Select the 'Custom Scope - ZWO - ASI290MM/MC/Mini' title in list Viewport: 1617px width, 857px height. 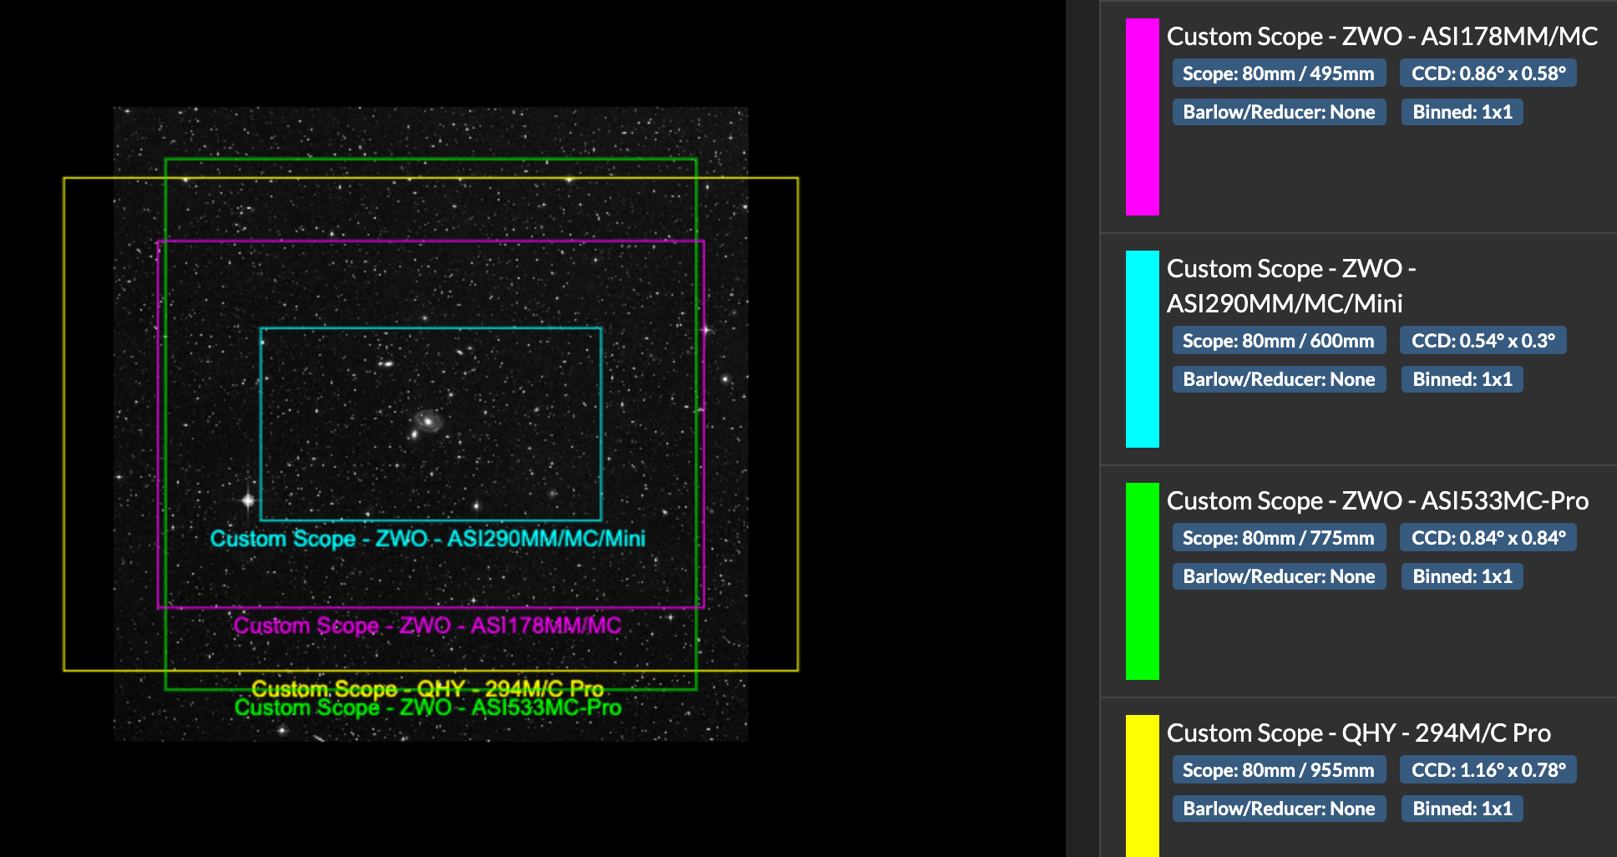click(1291, 286)
